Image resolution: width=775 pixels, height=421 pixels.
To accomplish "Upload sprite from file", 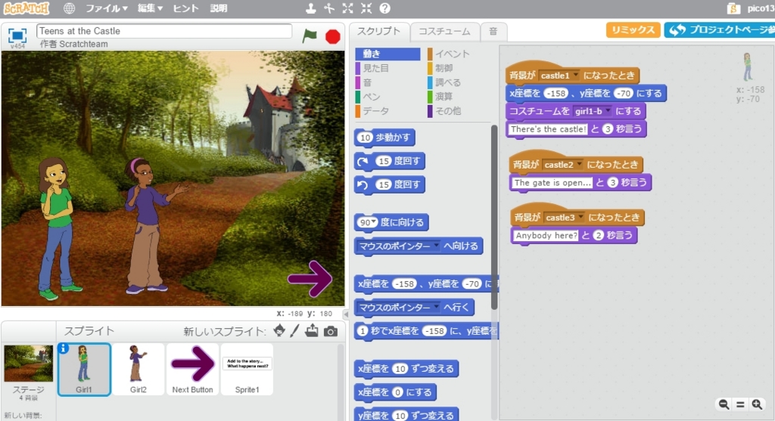I will tap(312, 331).
